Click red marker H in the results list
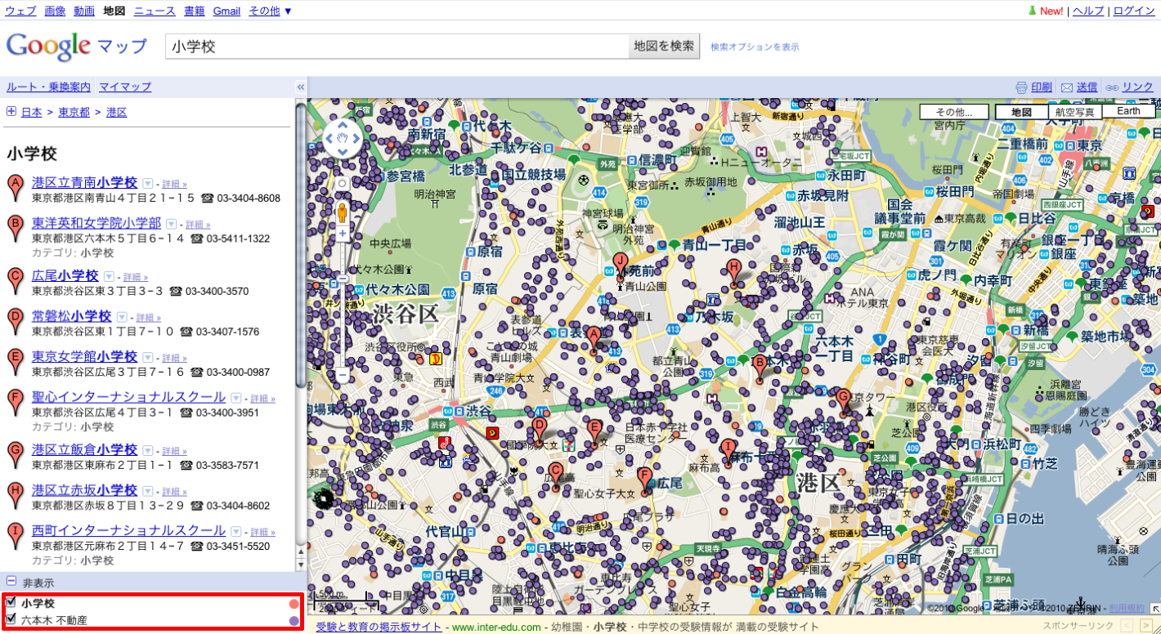Screen dimensions: 1161x634 click(15, 495)
